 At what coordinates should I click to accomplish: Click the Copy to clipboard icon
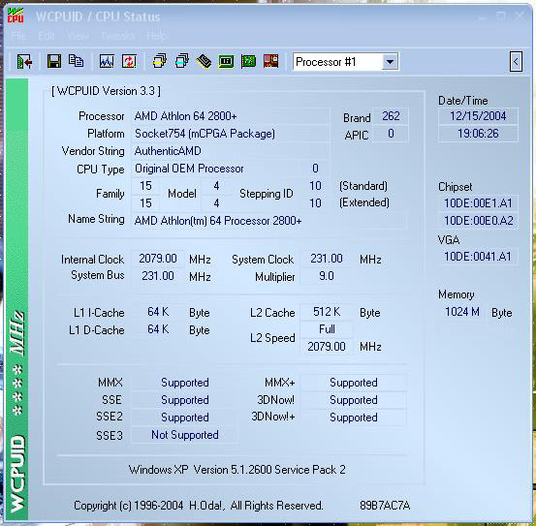(x=76, y=61)
